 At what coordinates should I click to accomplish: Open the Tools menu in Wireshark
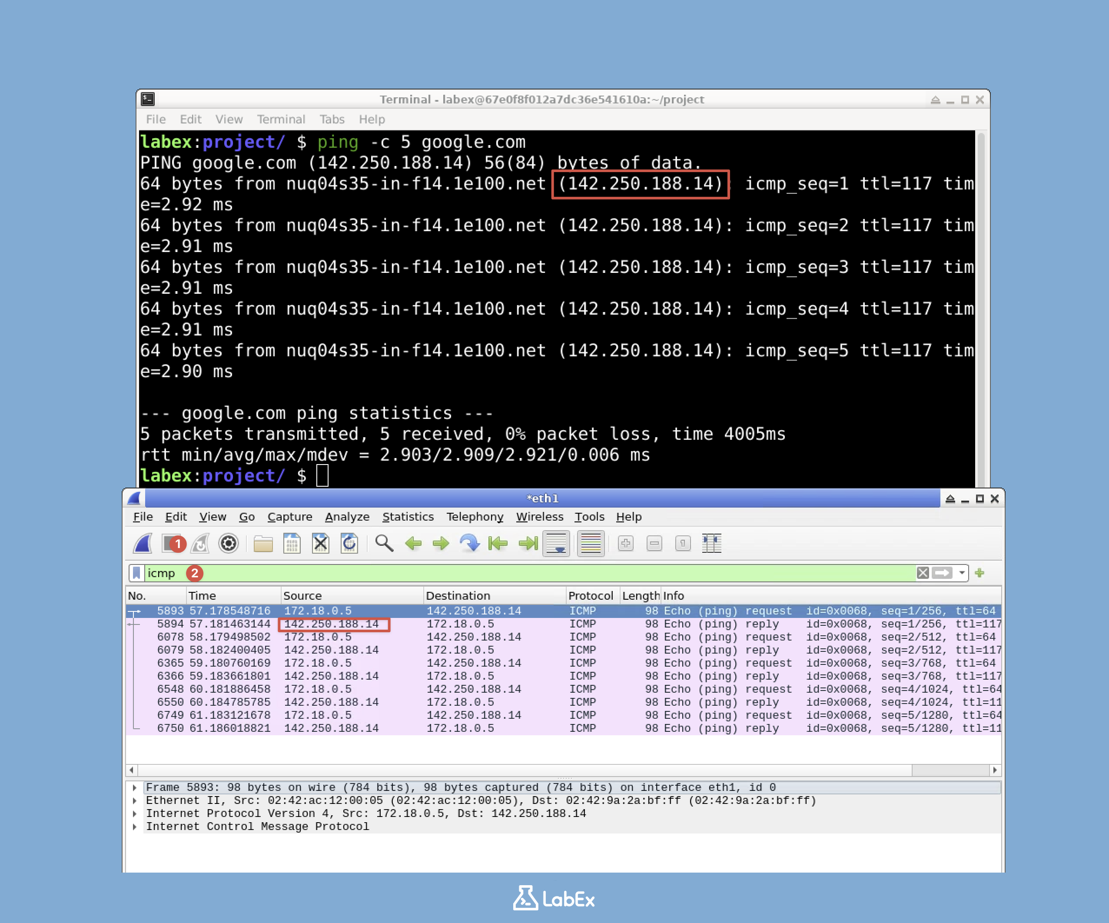pyautogui.click(x=589, y=516)
